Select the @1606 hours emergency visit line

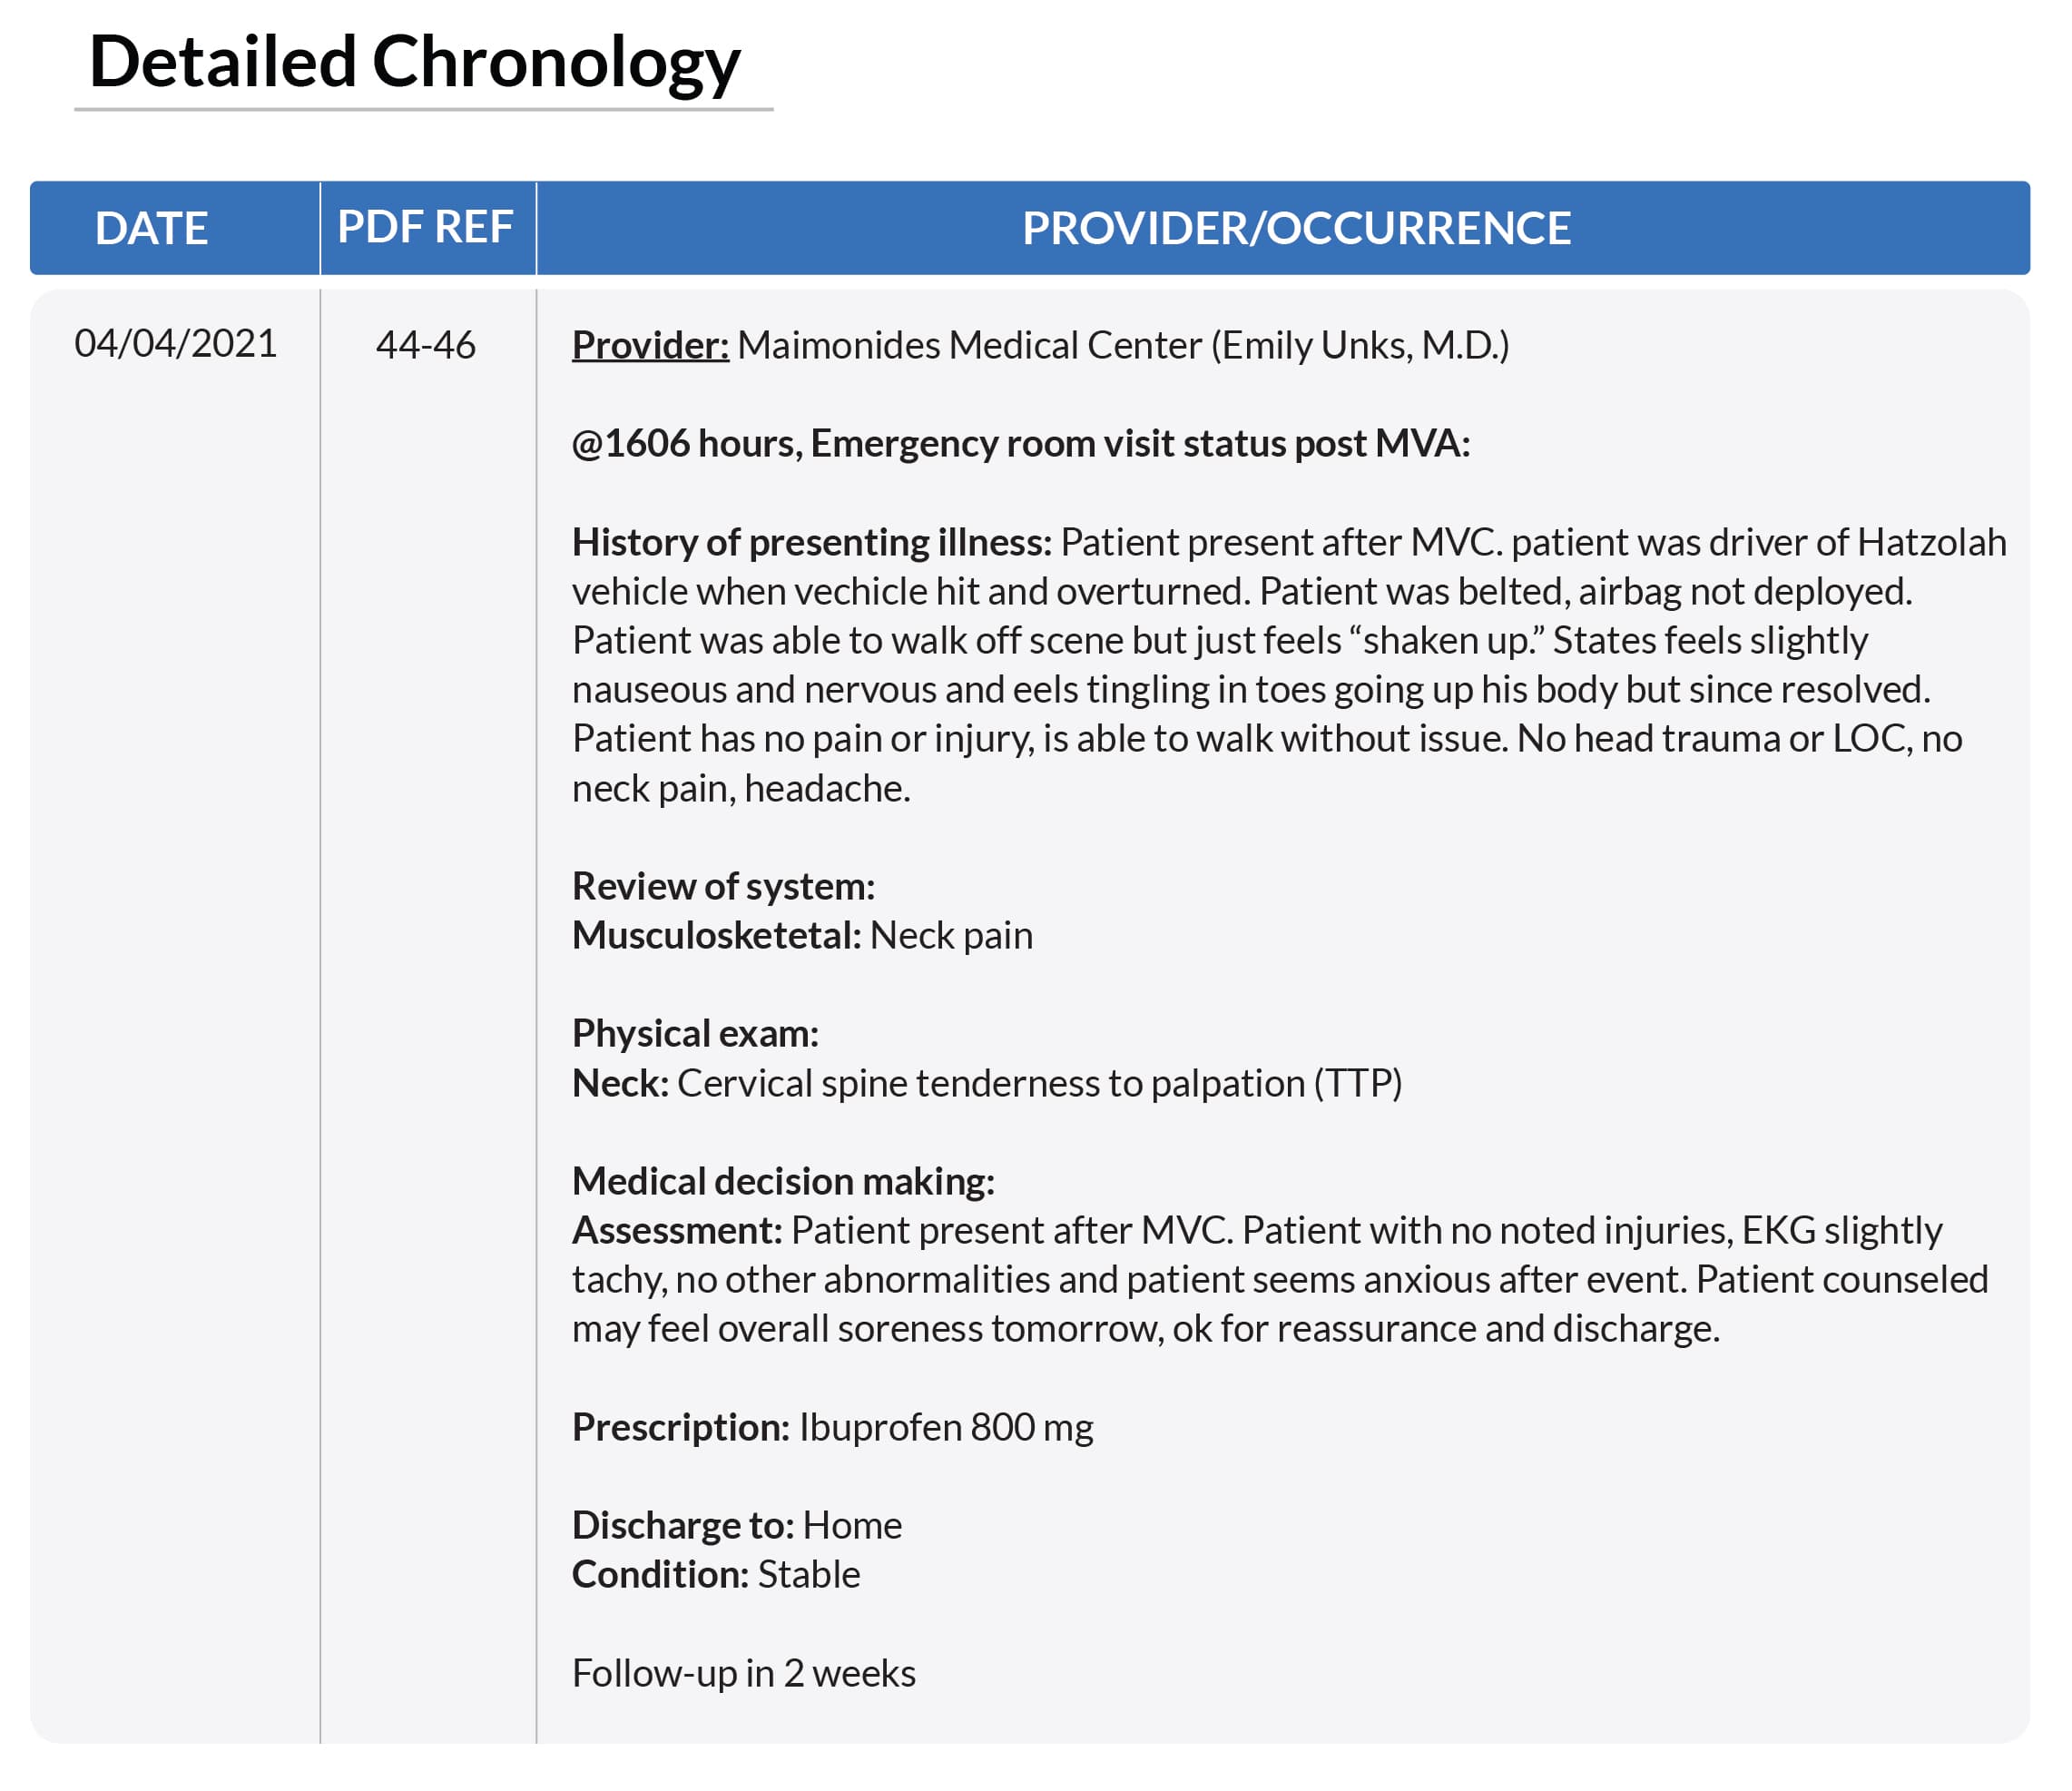1021,444
